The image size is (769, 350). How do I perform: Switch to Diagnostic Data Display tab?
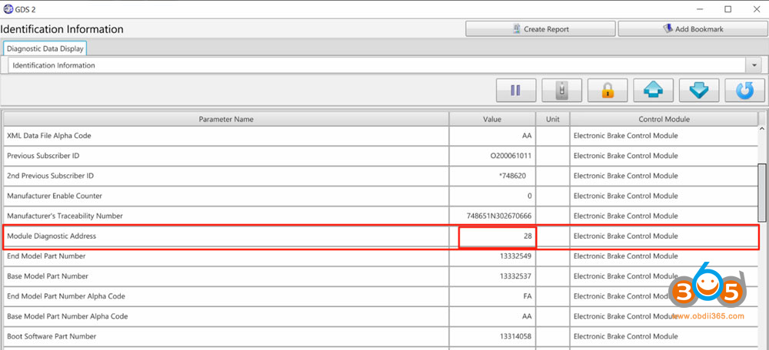(x=45, y=48)
